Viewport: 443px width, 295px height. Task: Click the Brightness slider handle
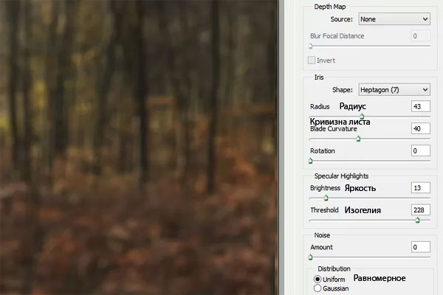coord(326,198)
